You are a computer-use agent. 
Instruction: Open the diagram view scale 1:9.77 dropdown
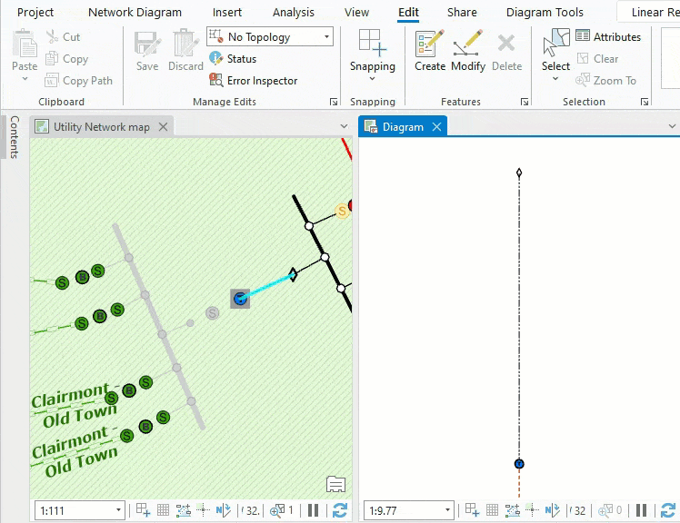[447, 510]
